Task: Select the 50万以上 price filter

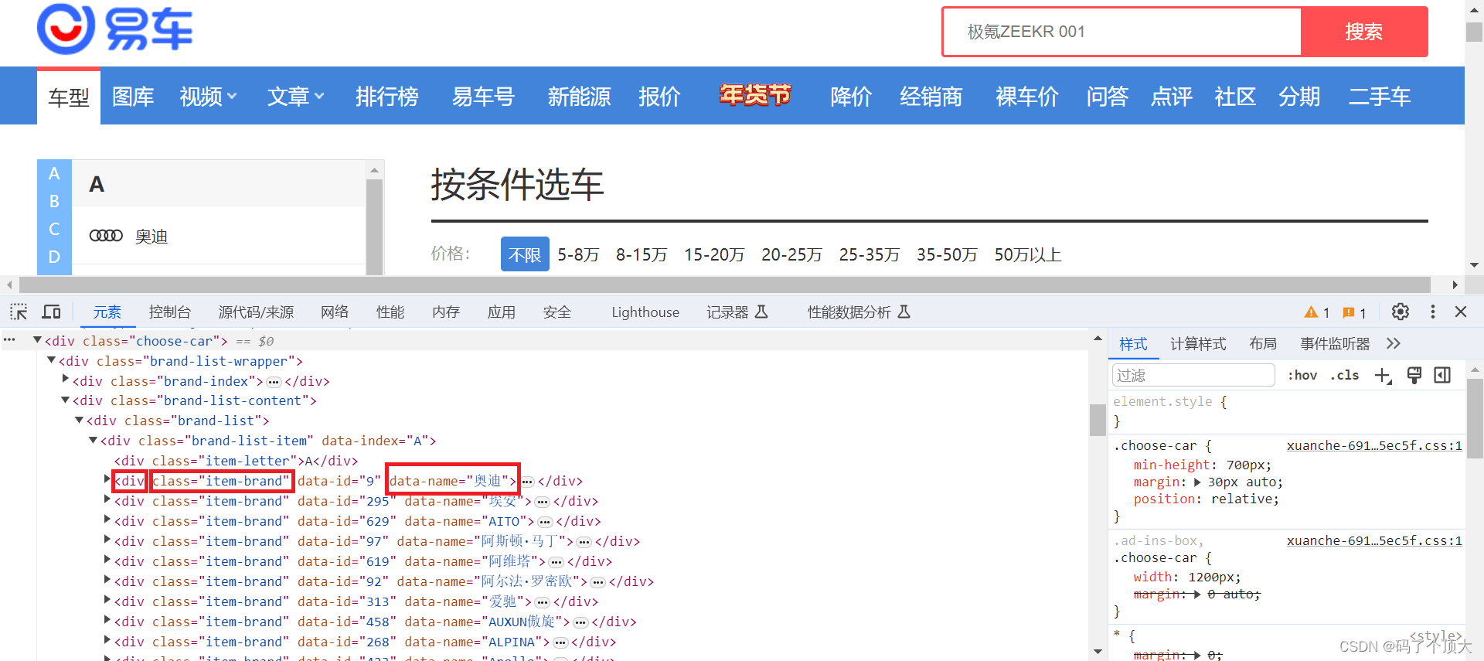Action: pos(1028,254)
